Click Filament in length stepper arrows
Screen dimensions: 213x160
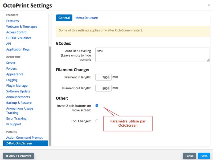point(109,78)
